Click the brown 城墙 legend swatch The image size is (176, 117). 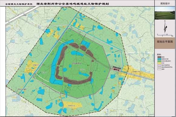(x=159, y=57)
